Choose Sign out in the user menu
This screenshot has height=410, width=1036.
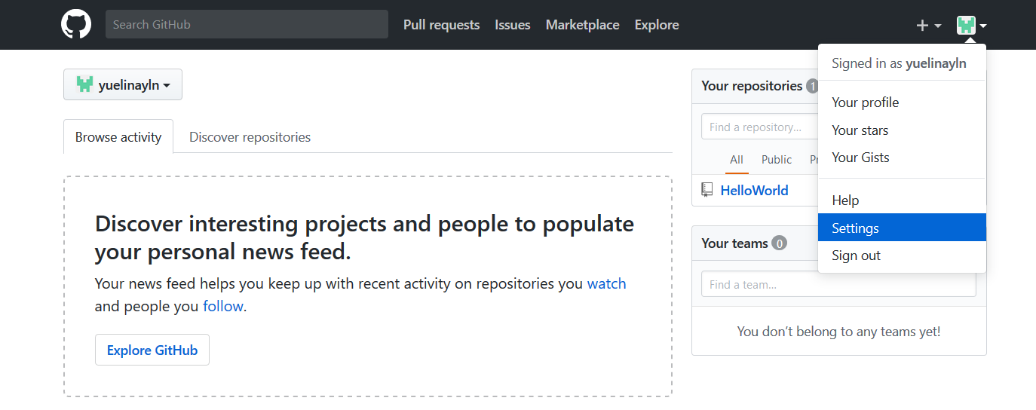(x=902, y=255)
